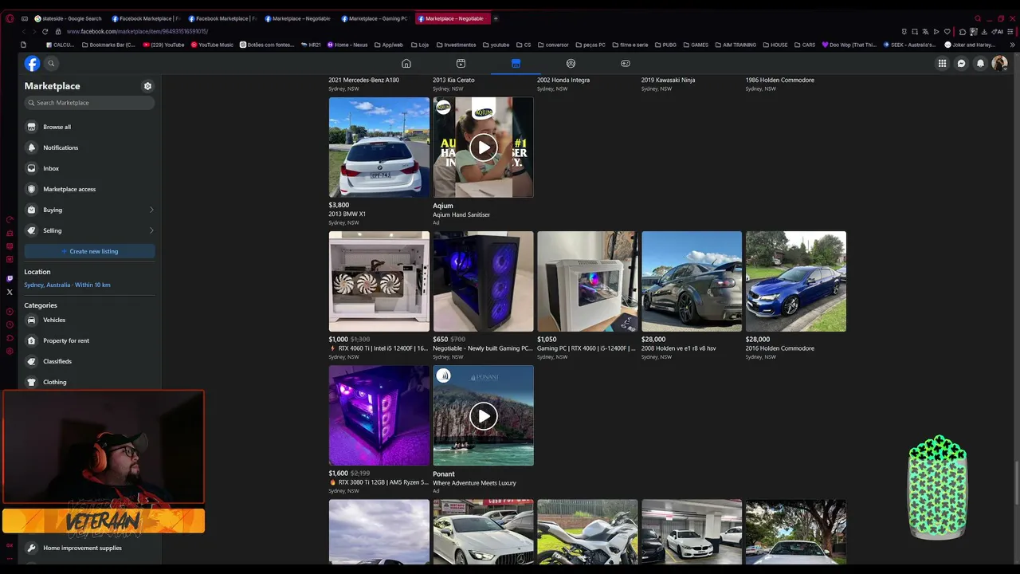Click the Marketplace access shield icon
Screen dimensions: 1020x574
click(32, 189)
